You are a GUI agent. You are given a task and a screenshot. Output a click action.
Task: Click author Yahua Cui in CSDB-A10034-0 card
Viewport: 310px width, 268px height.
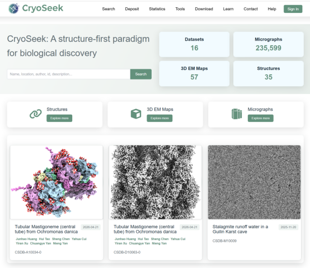pos(79,239)
